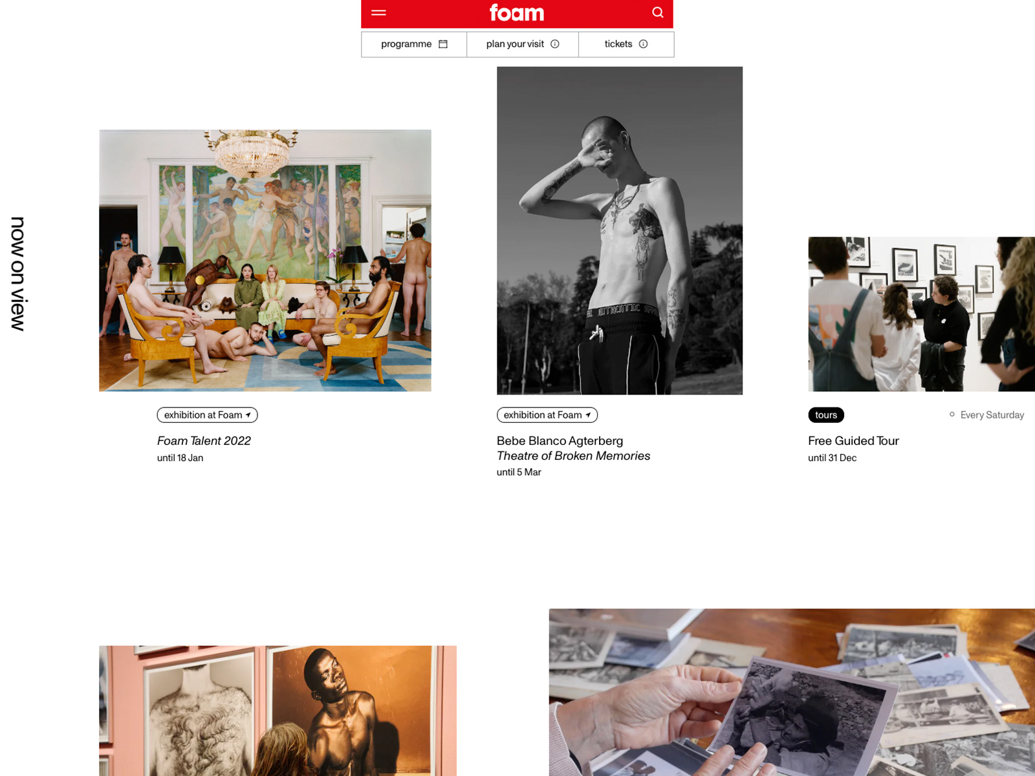Image resolution: width=1035 pixels, height=776 pixels.
Task: Open the programme tab
Action: (x=414, y=44)
